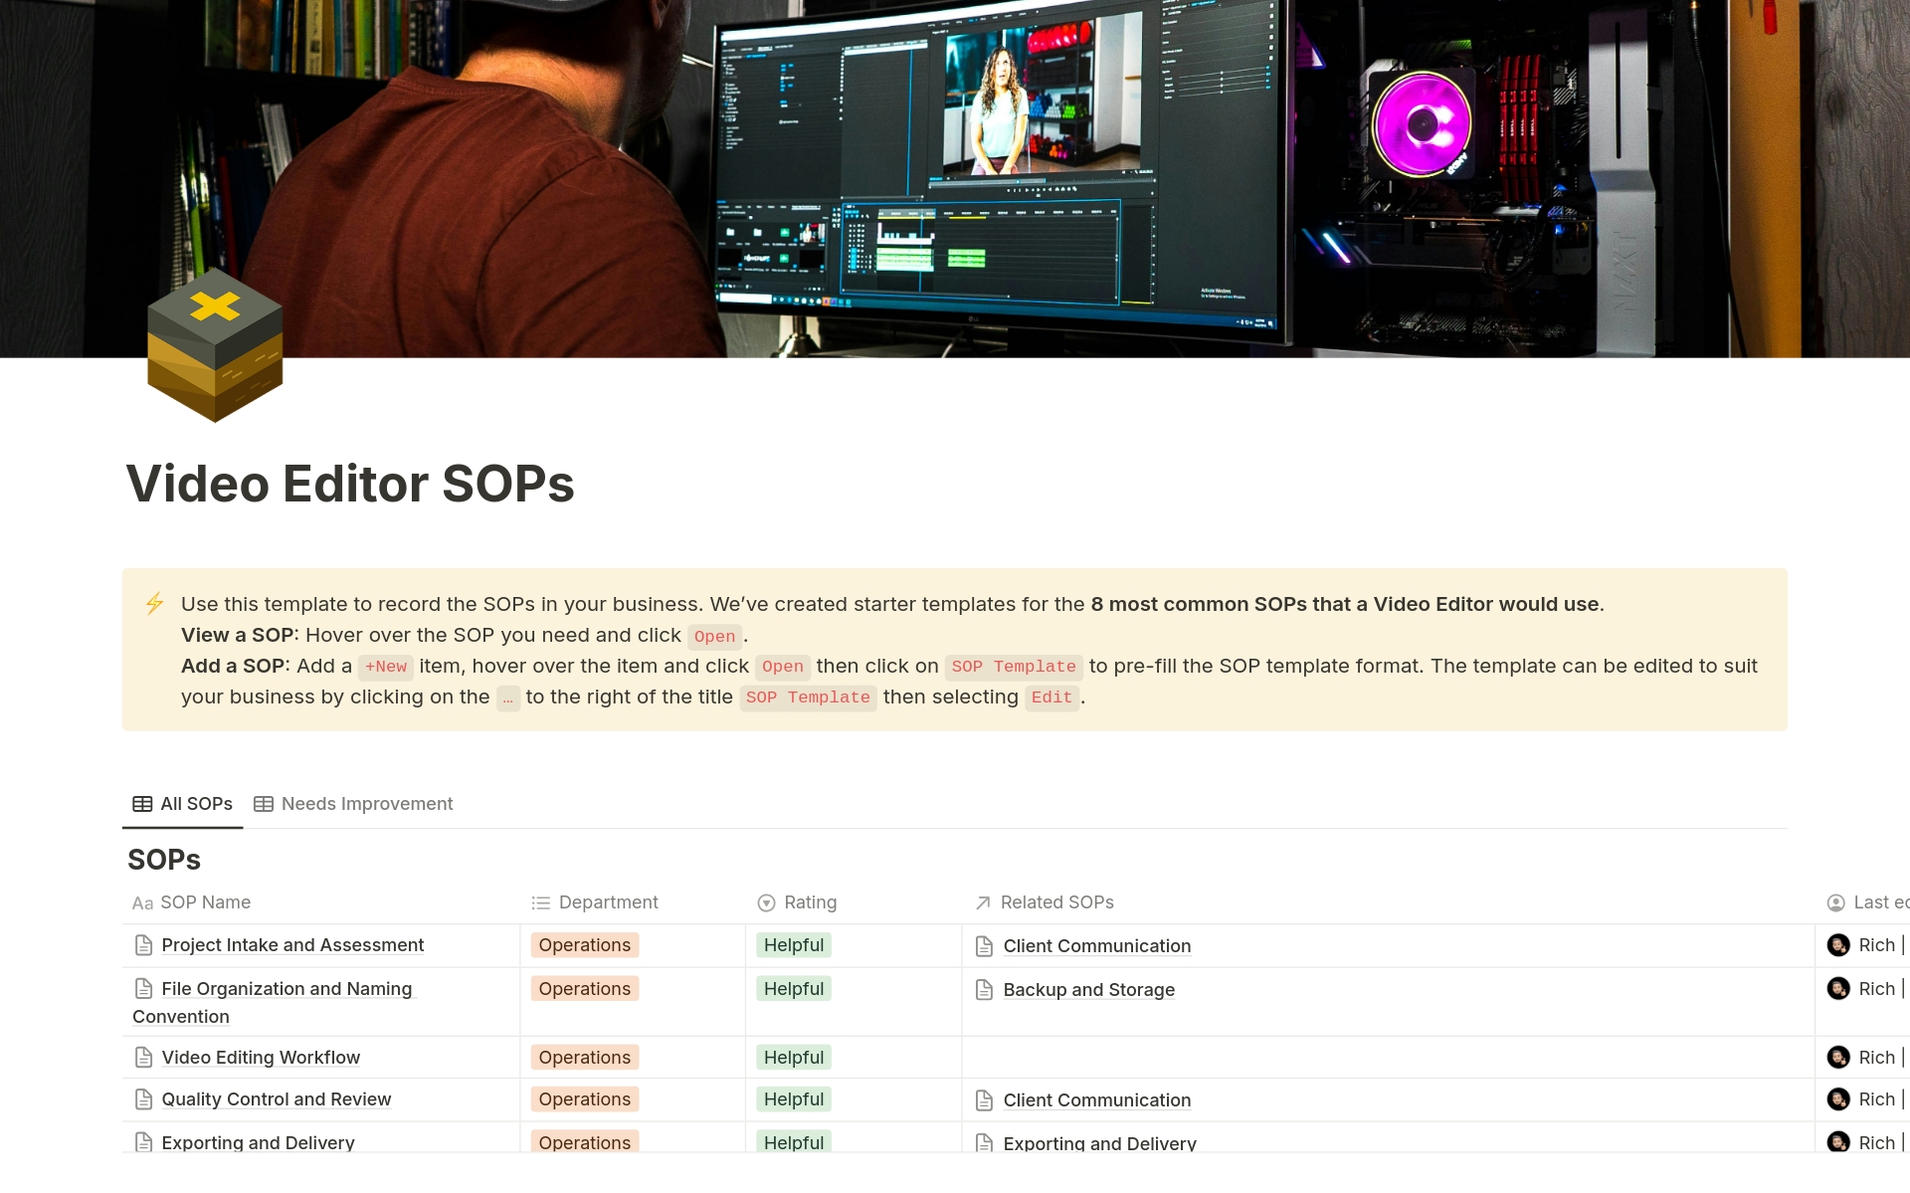
Task: Click page icon beside Video Editing Workflow
Action: (x=143, y=1058)
